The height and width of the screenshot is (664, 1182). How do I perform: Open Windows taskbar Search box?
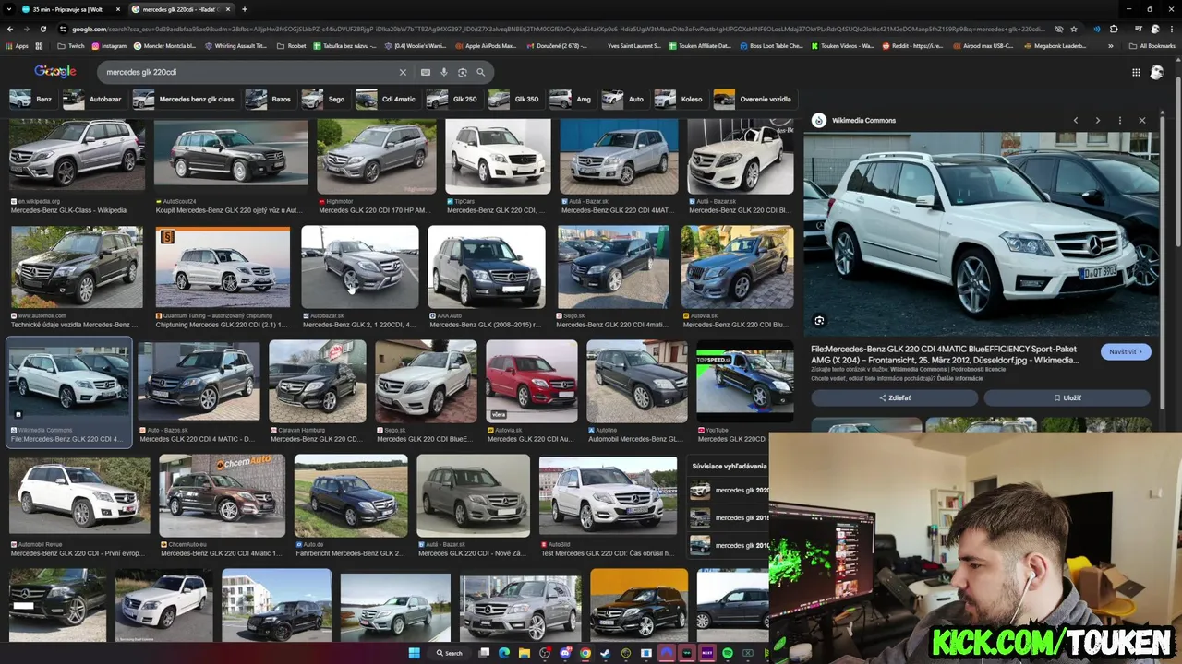tap(449, 653)
